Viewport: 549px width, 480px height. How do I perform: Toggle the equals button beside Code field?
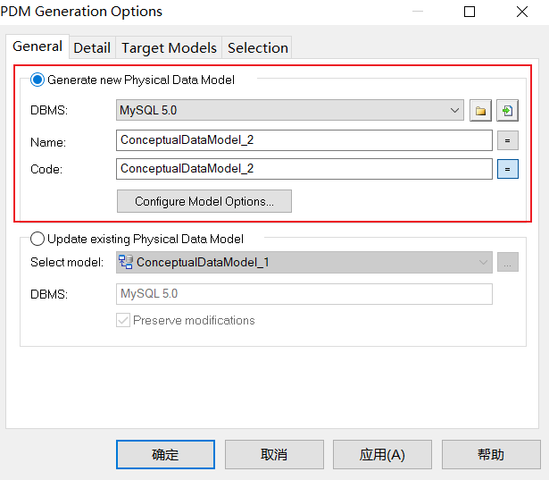coord(507,168)
